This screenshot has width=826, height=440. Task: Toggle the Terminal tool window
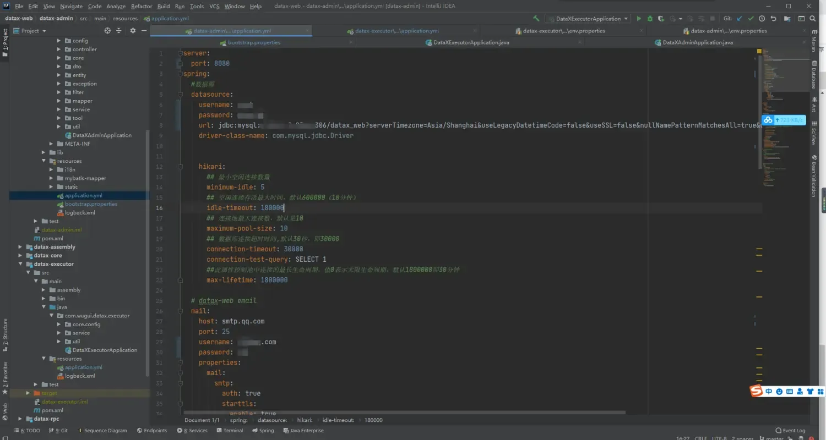click(230, 430)
